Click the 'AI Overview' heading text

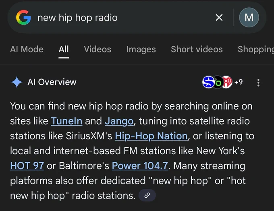(52, 82)
